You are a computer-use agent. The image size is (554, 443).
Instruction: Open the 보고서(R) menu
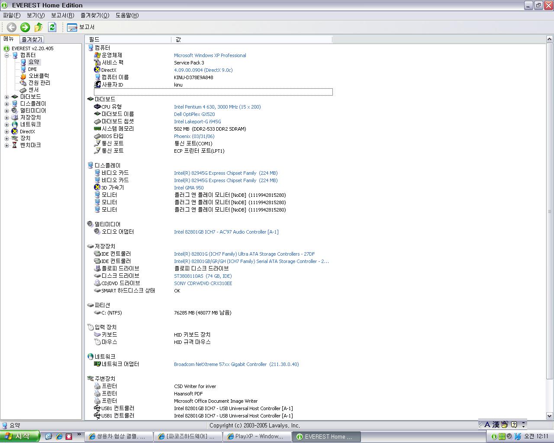62,15
